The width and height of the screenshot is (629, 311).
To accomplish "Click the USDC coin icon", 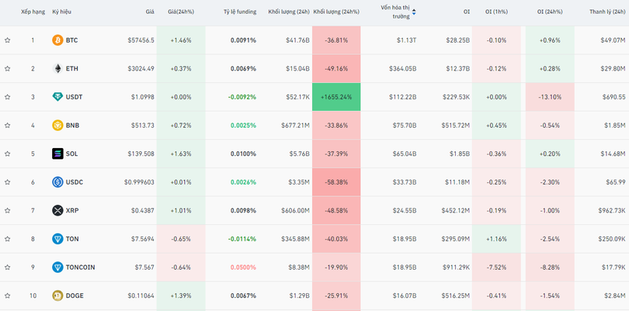I will click(57, 182).
